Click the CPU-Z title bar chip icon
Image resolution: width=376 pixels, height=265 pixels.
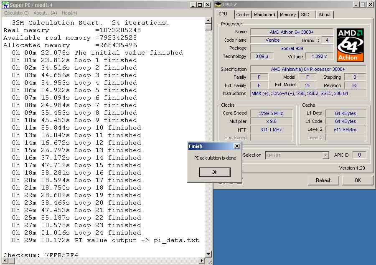218,4
